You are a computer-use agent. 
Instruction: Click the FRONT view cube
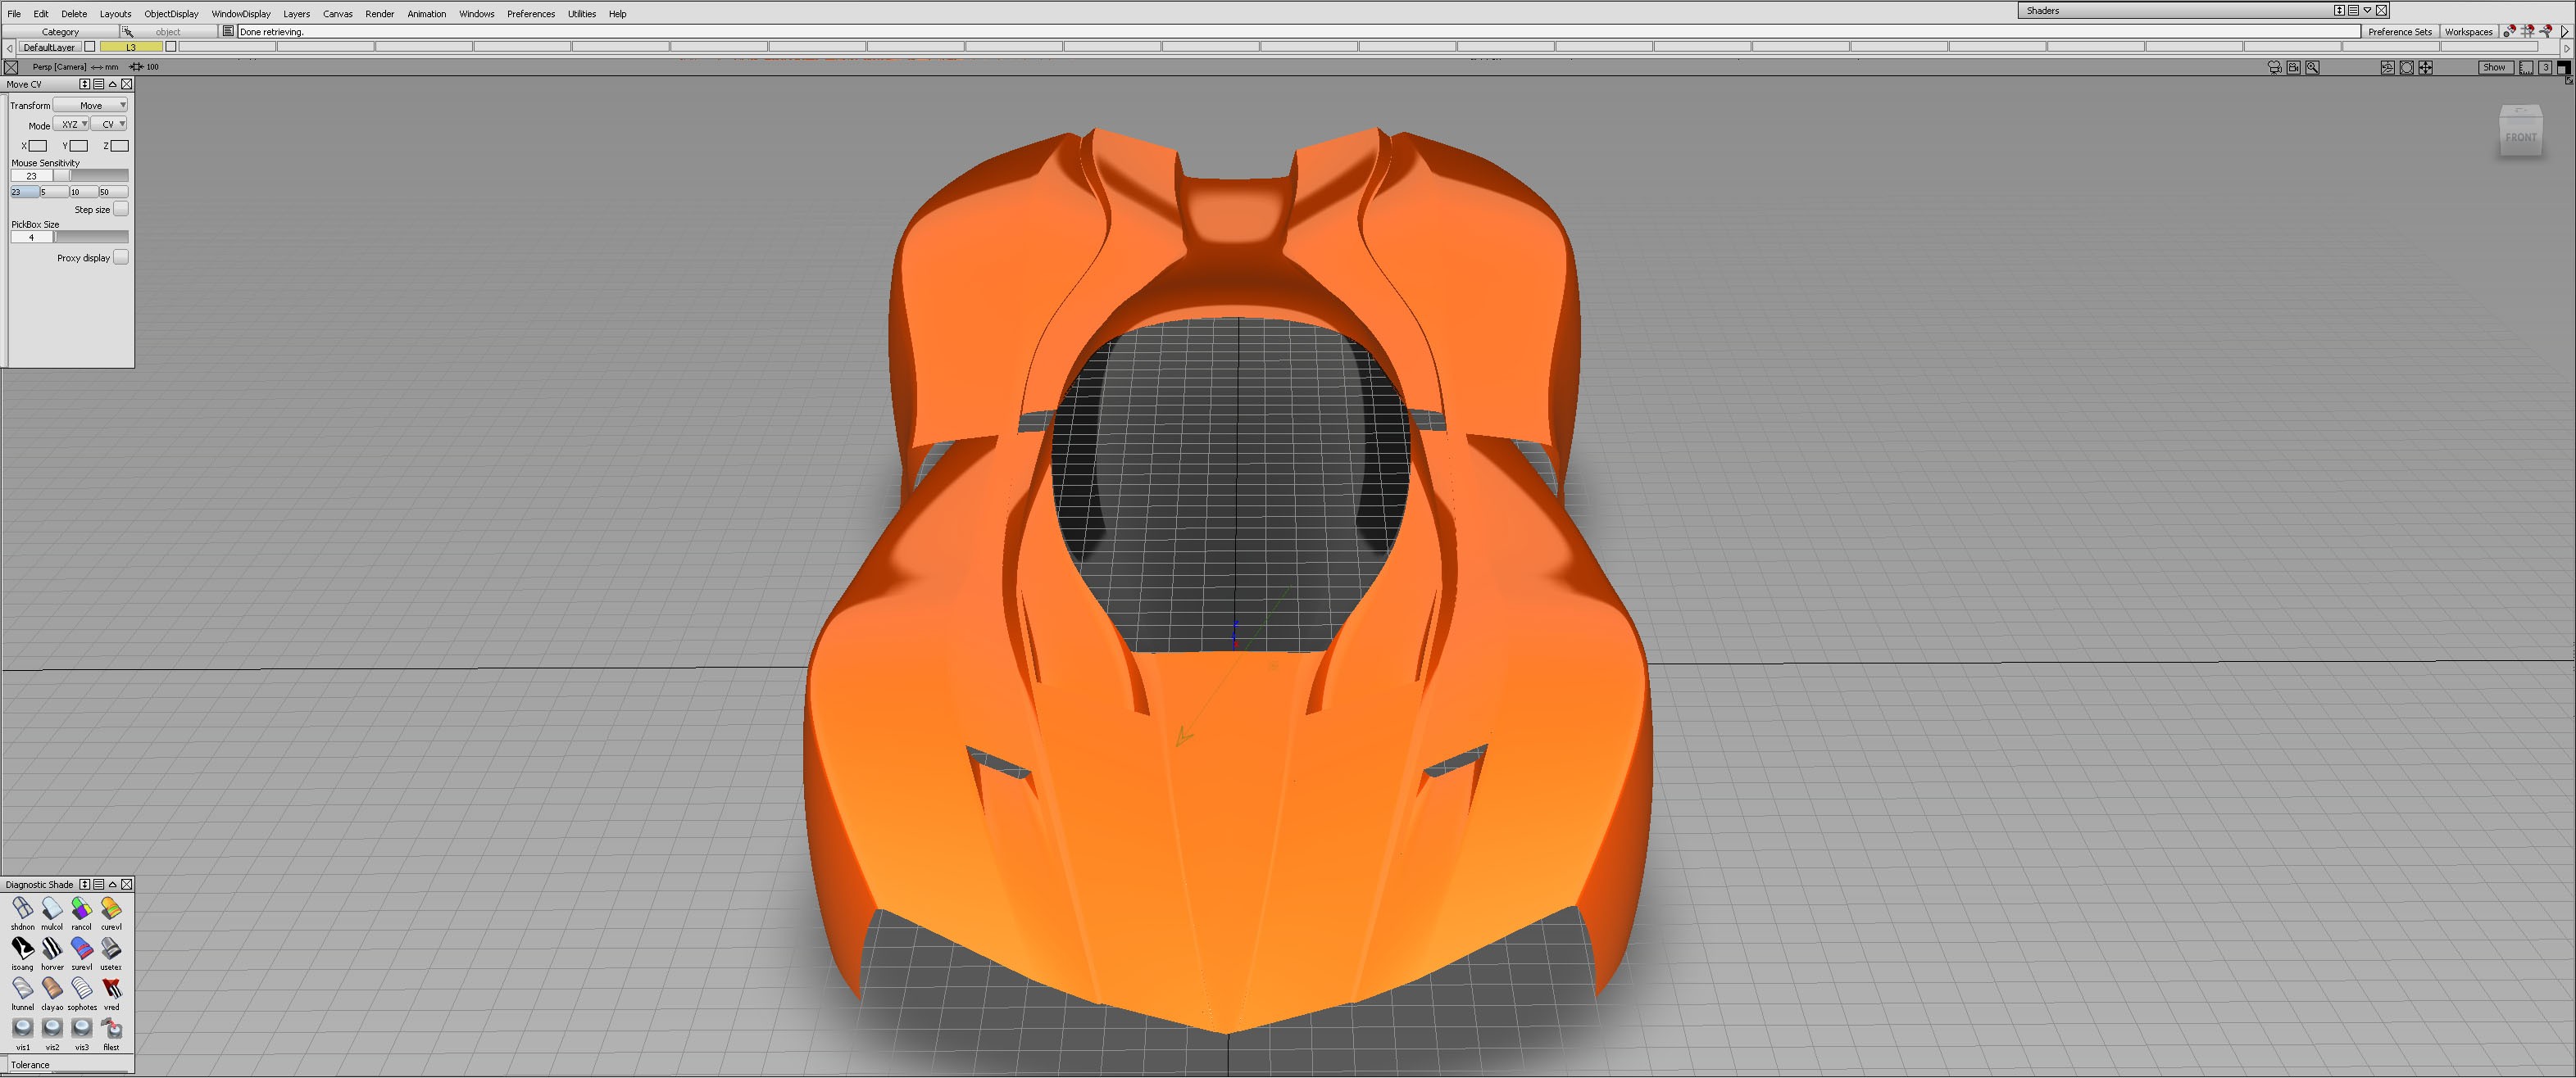(x=2520, y=135)
